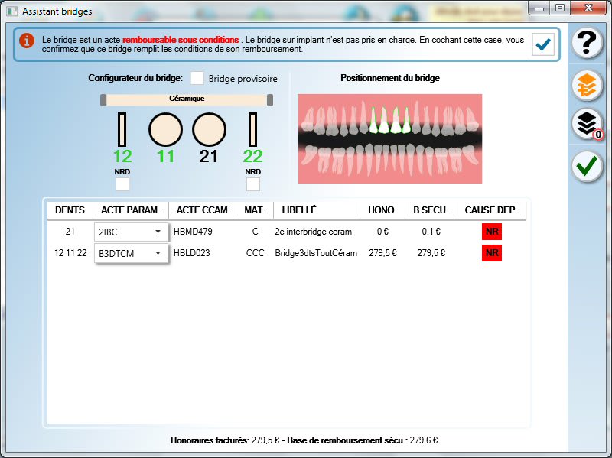Click the orange stacked layers icon

click(588, 85)
